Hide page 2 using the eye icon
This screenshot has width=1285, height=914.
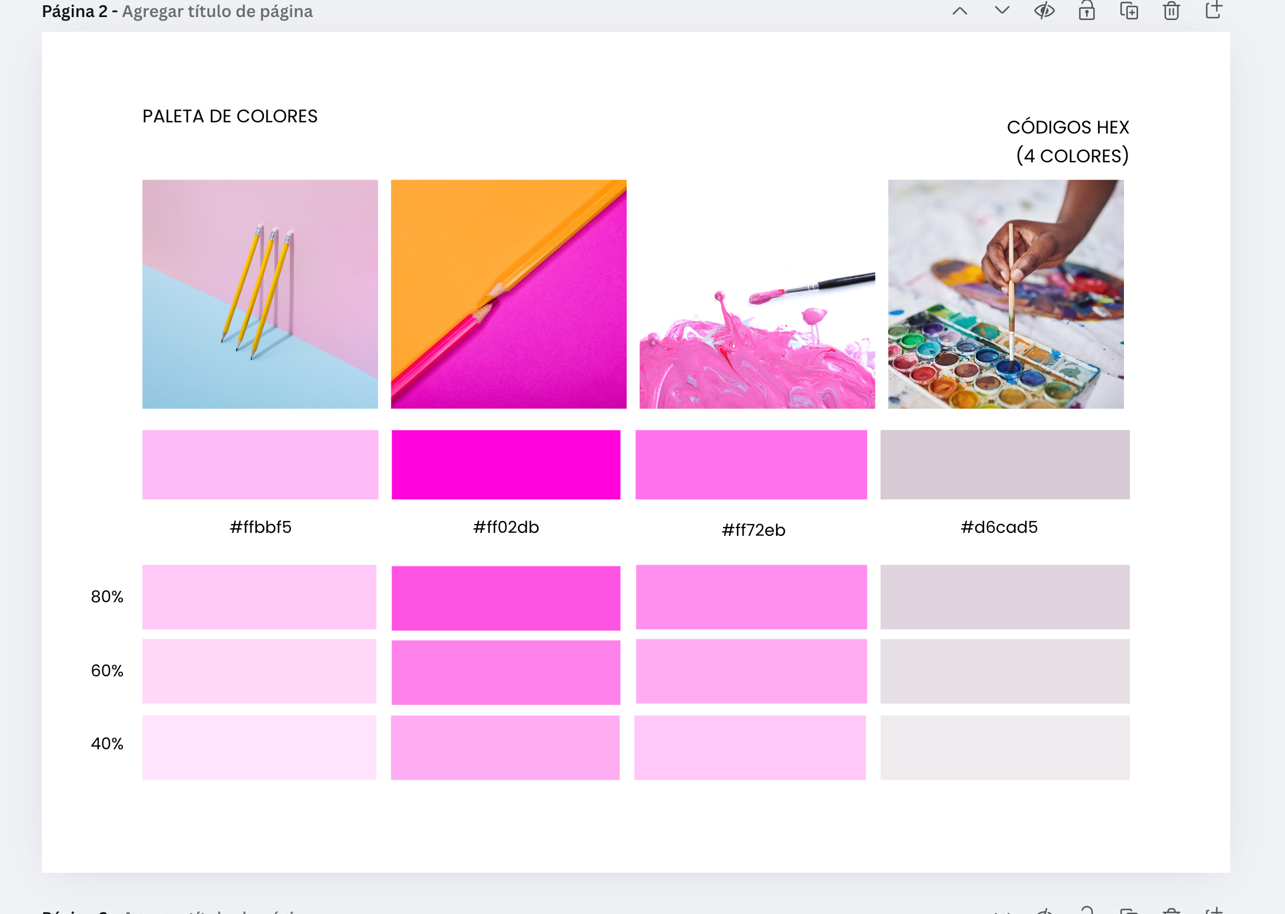pos(1044,11)
